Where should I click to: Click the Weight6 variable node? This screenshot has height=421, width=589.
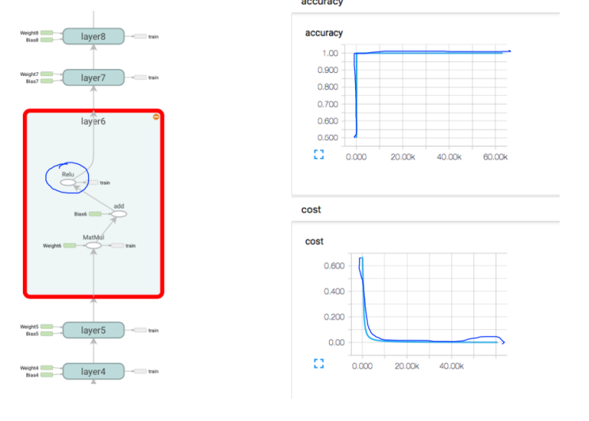tap(70, 246)
